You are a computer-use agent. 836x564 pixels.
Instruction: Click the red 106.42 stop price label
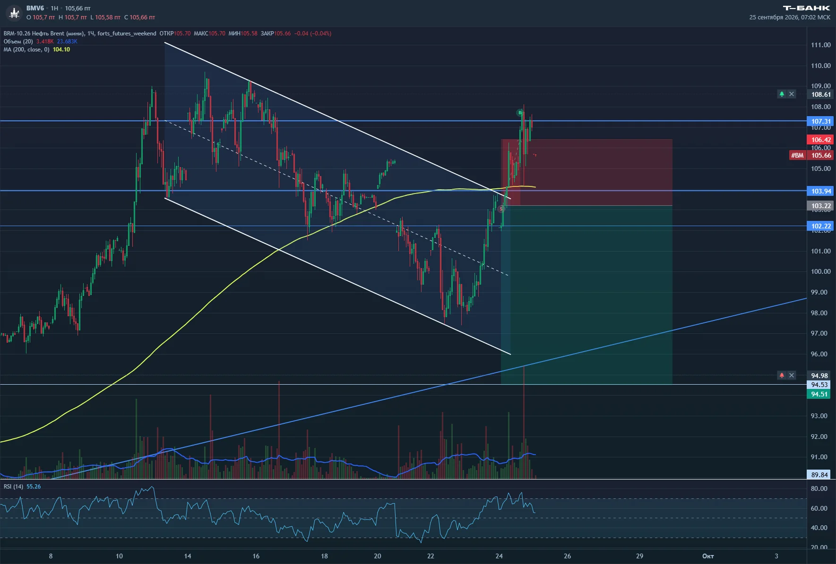[821, 140]
